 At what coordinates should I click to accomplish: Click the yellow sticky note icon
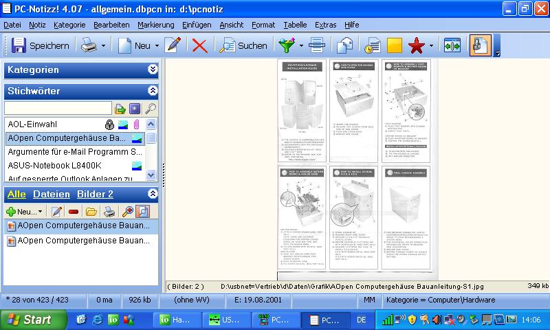[394, 46]
